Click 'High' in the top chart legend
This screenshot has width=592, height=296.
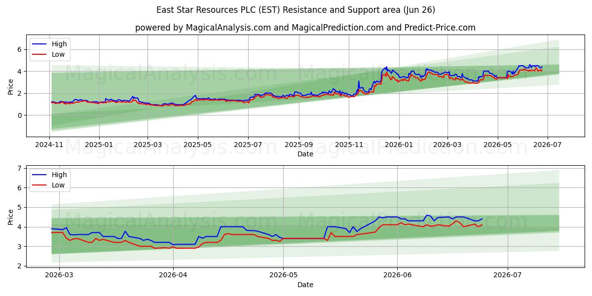tap(59, 44)
